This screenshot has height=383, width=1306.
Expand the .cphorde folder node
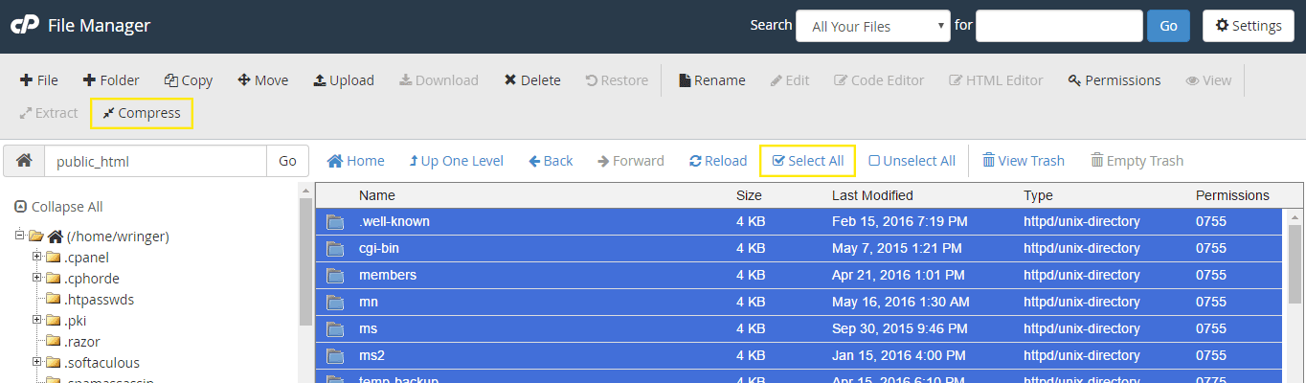[37, 278]
